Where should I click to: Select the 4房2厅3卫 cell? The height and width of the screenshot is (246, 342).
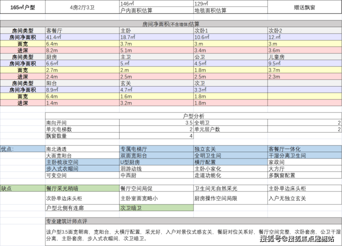click(x=82, y=8)
